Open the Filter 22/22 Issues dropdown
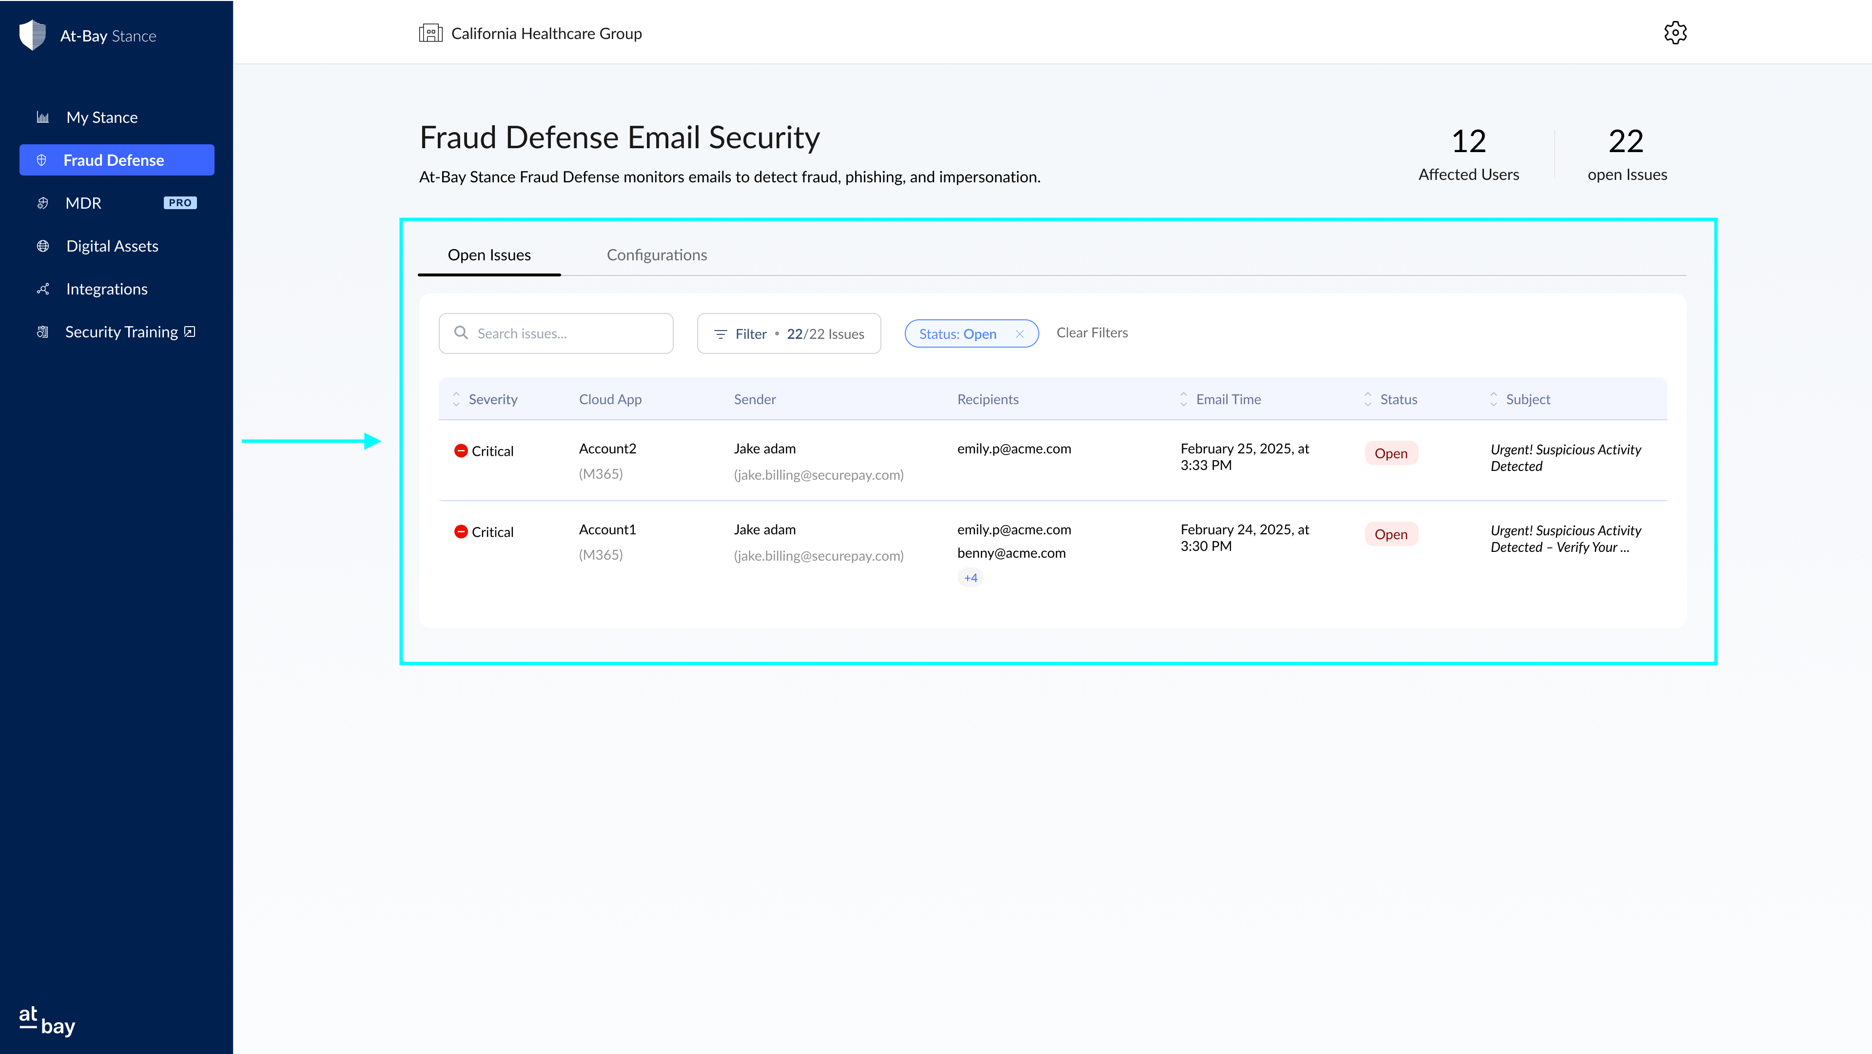The width and height of the screenshot is (1872, 1054). click(788, 333)
